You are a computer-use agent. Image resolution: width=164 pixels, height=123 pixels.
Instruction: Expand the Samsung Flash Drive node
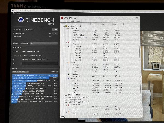click(x=64, y=100)
